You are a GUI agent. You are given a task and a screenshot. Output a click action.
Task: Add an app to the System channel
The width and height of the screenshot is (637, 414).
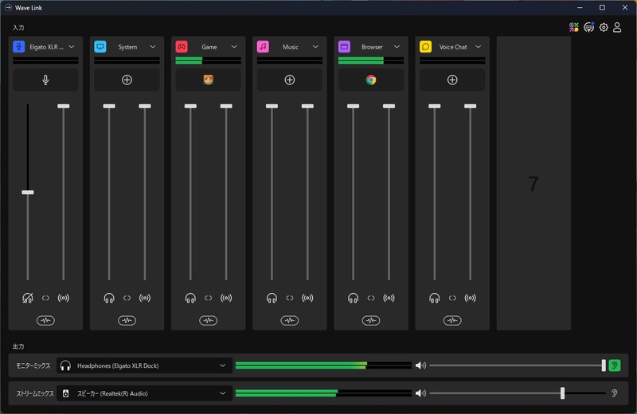tap(127, 80)
